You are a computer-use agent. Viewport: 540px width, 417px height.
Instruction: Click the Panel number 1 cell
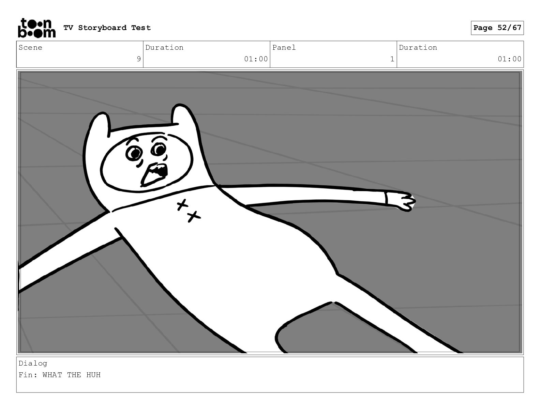pos(333,54)
